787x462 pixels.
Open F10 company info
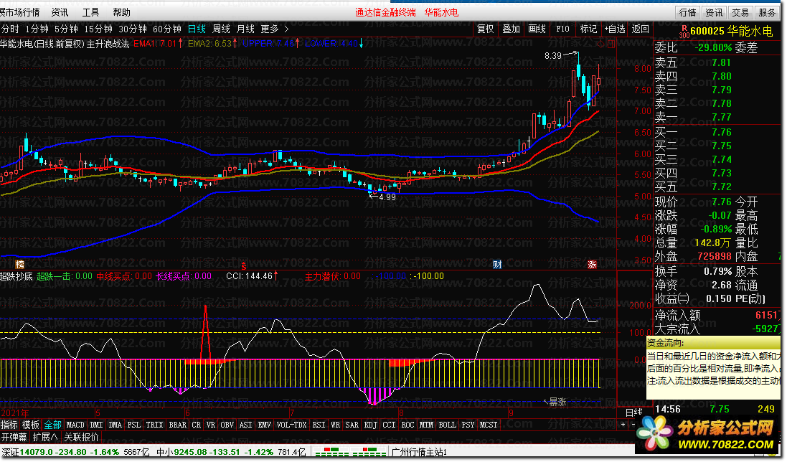click(x=562, y=29)
